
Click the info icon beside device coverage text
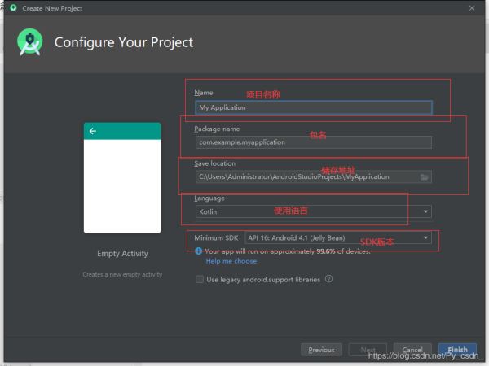tap(199, 251)
